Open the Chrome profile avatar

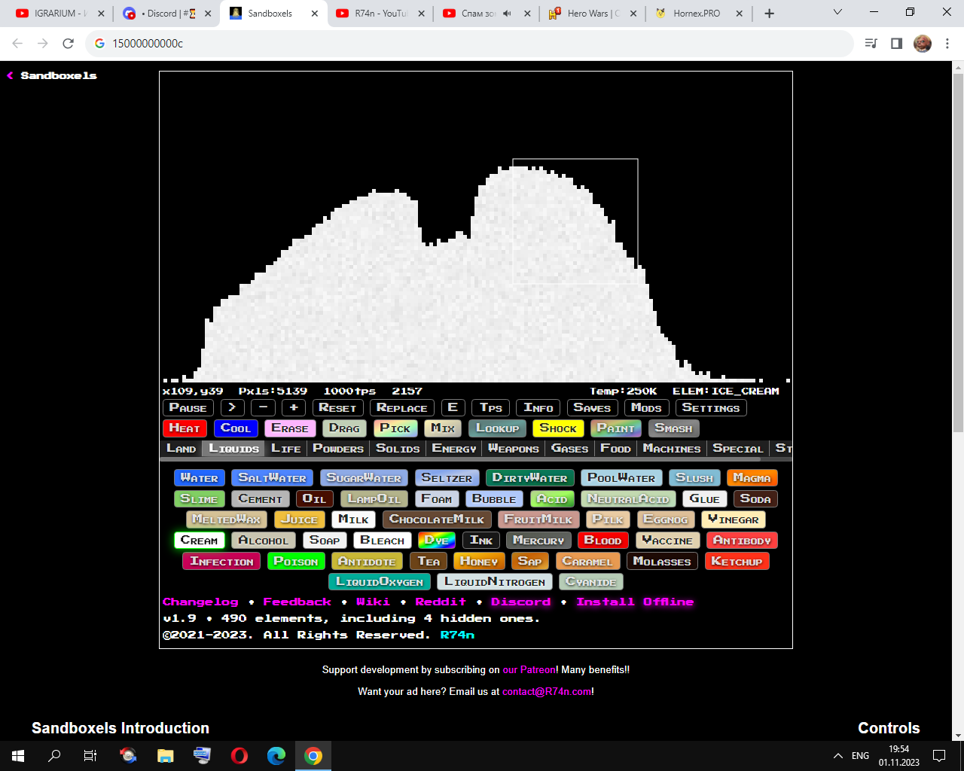pos(923,44)
